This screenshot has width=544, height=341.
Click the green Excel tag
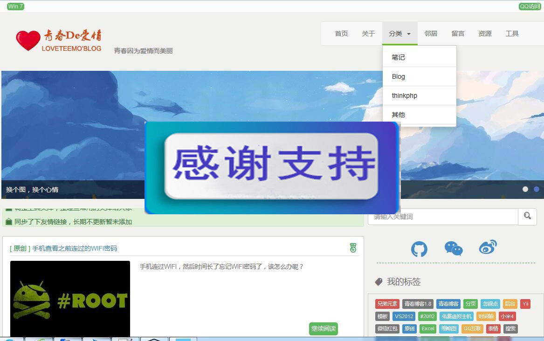pos(428,328)
